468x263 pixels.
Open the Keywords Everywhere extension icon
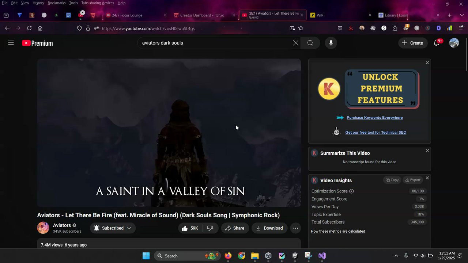pyautogui.click(x=428, y=28)
